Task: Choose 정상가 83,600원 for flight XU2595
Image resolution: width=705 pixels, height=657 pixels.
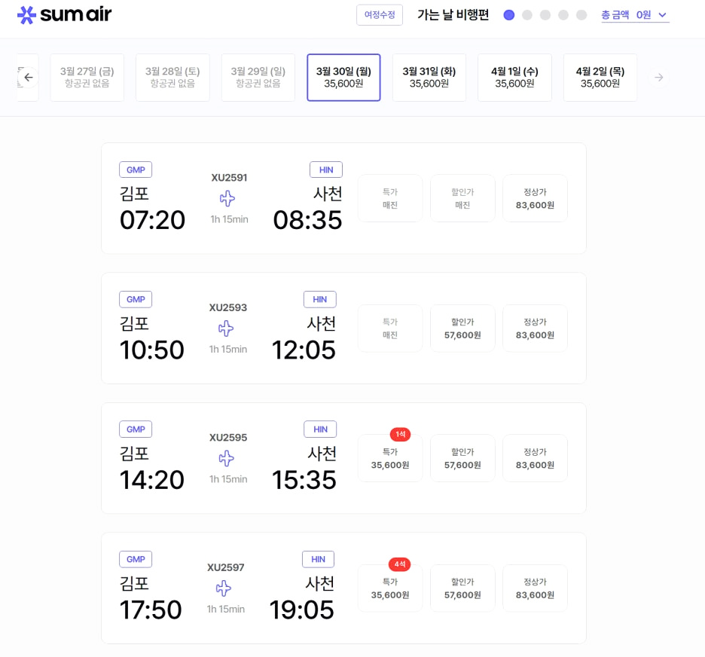Action: click(x=535, y=458)
